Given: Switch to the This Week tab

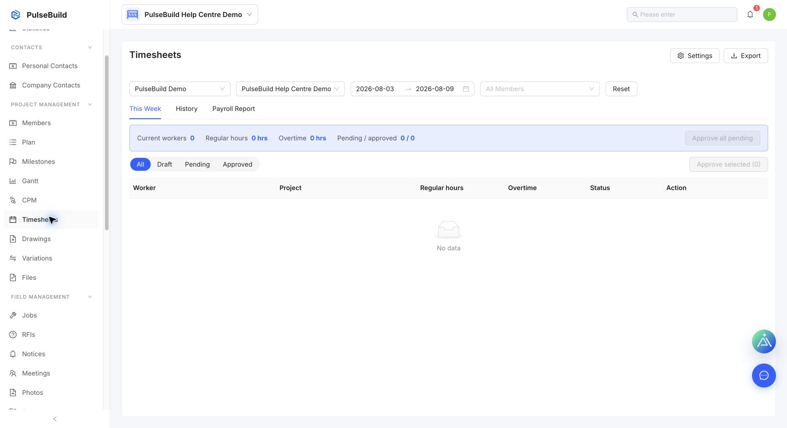Looking at the screenshot, I should pos(145,109).
